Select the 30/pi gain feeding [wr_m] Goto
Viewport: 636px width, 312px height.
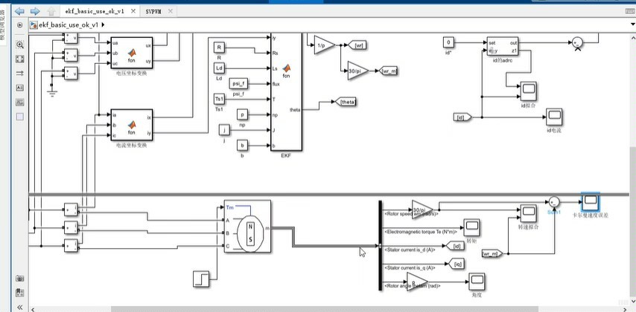pos(357,71)
